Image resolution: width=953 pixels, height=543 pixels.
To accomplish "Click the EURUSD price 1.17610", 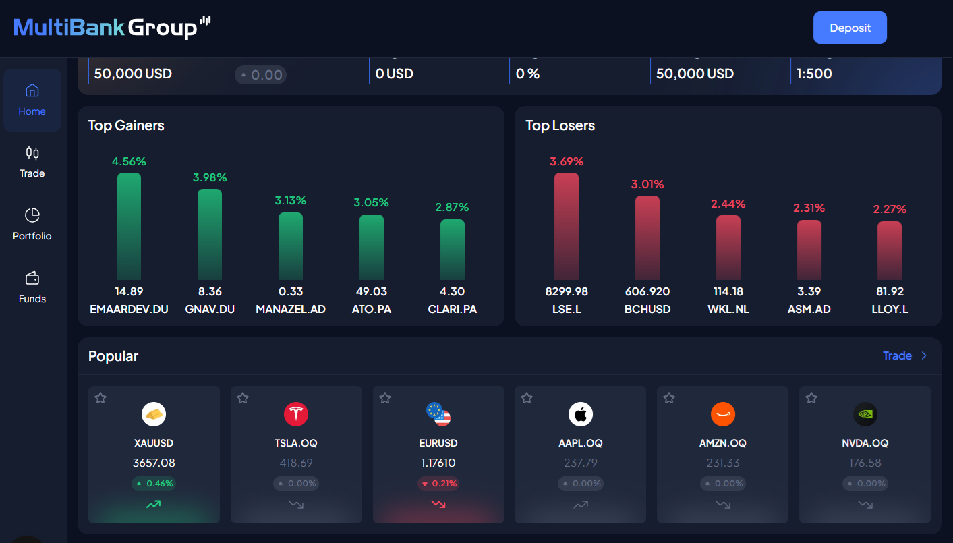I will (x=438, y=463).
